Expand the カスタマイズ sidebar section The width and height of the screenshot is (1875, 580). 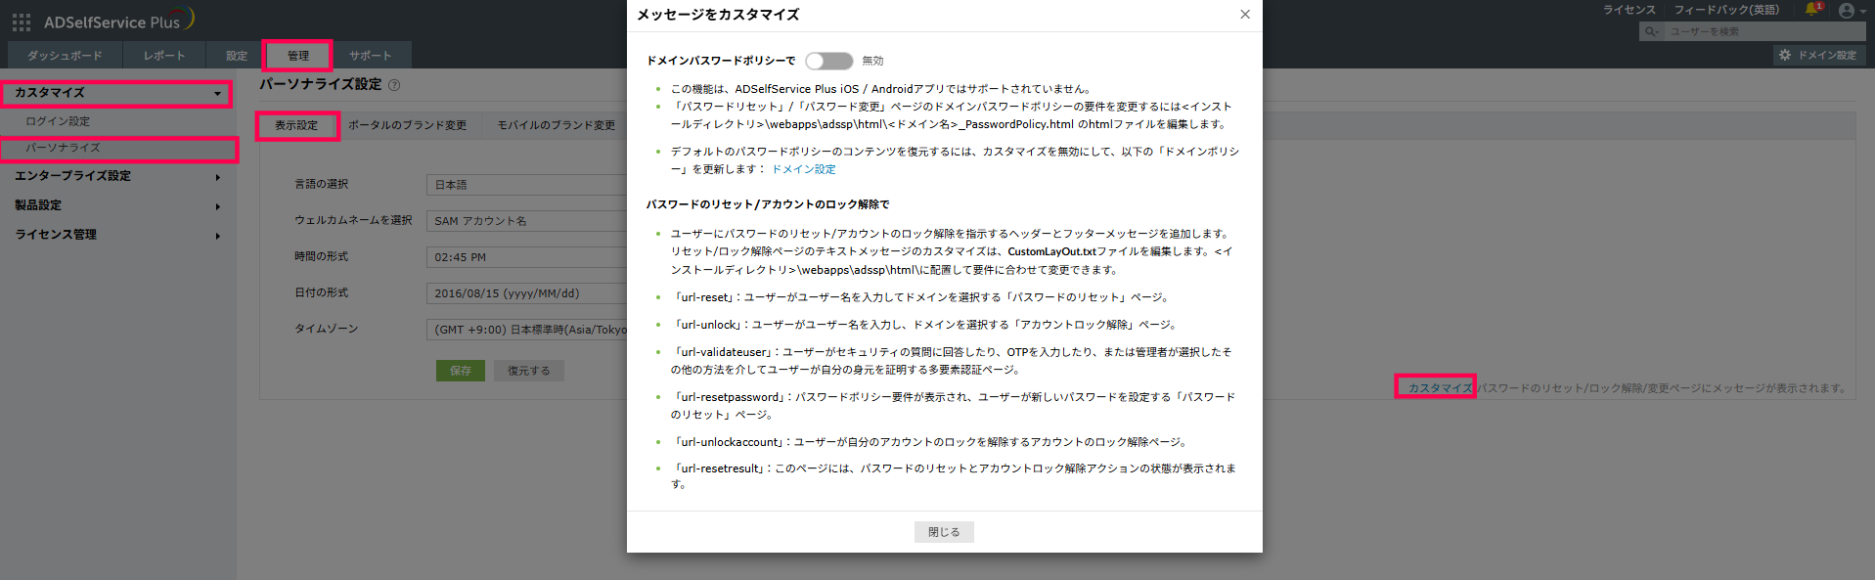pyautogui.click(x=116, y=93)
